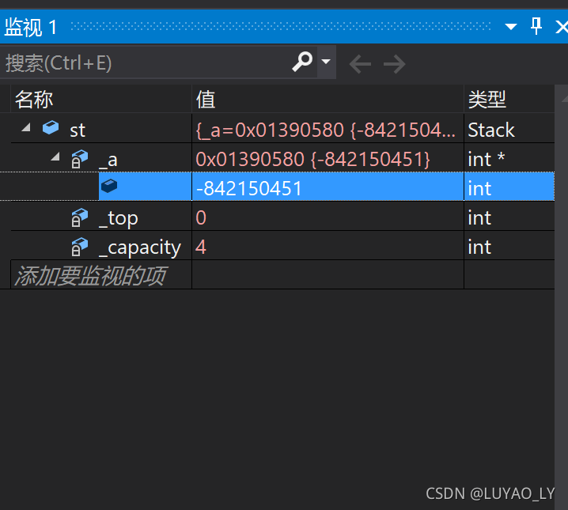
Task: Click the search magnifier icon
Action: coord(302,62)
